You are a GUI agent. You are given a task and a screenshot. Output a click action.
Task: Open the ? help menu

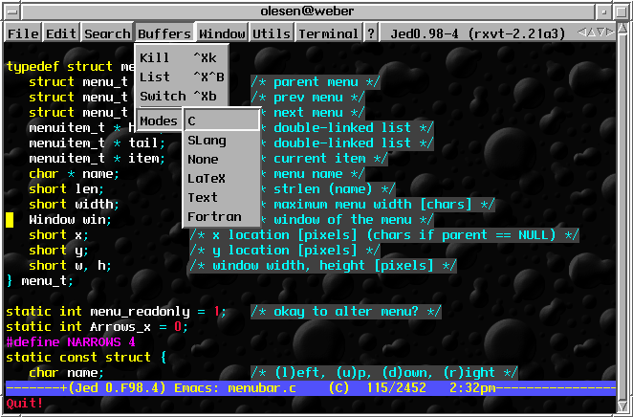(371, 33)
